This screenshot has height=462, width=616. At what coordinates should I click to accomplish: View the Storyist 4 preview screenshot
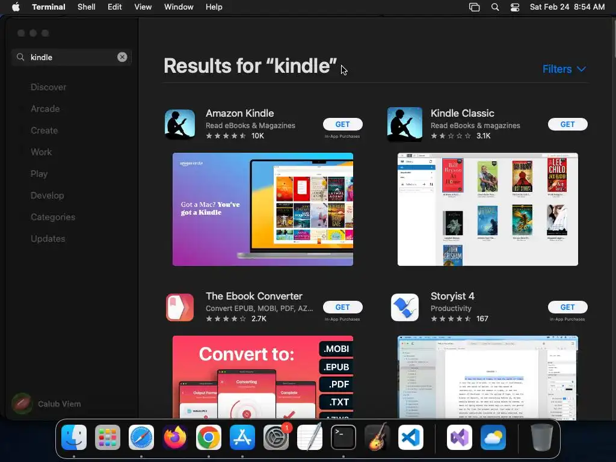point(487,377)
